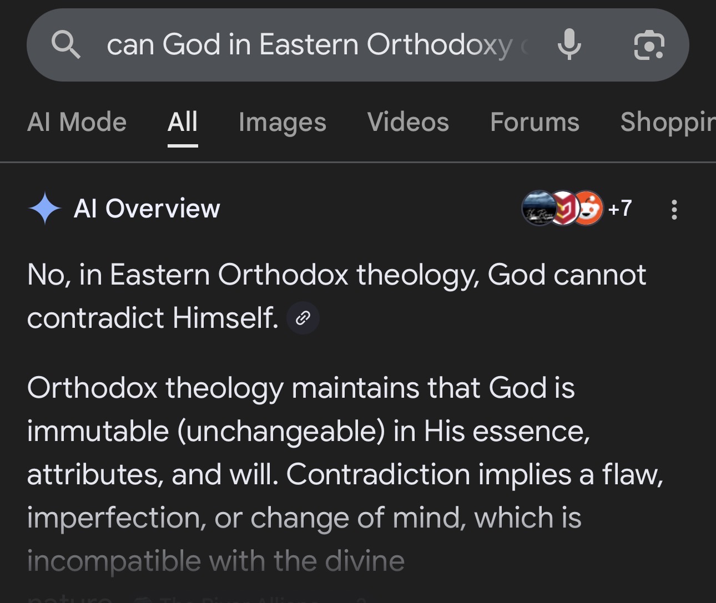Switch to the Forums tab
Image resolution: width=716 pixels, height=603 pixels.
(x=535, y=122)
